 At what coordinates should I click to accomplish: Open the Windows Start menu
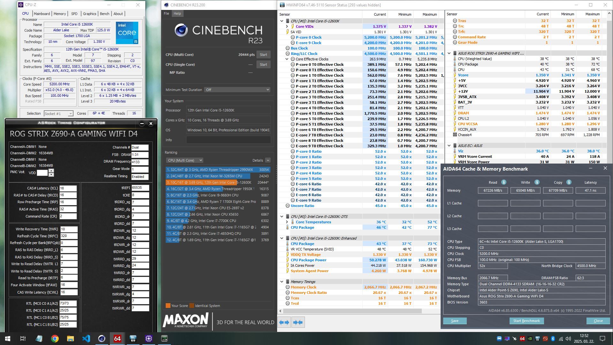[x=8, y=338]
